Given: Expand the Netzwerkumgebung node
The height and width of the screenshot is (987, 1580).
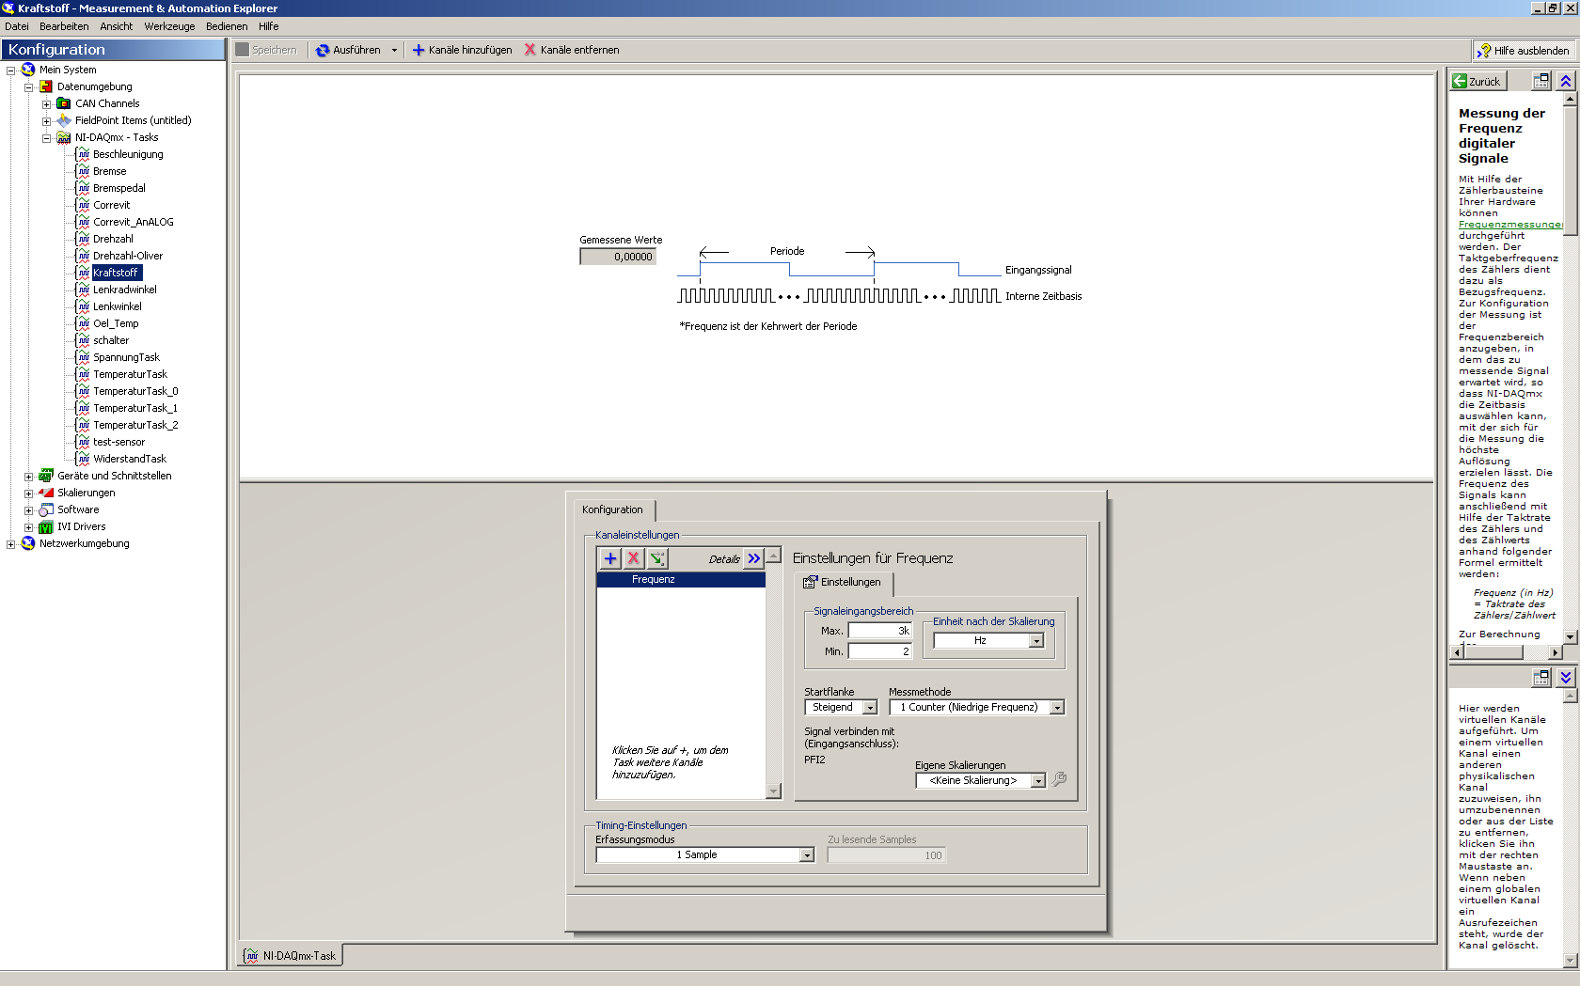Looking at the screenshot, I should tap(10, 544).
